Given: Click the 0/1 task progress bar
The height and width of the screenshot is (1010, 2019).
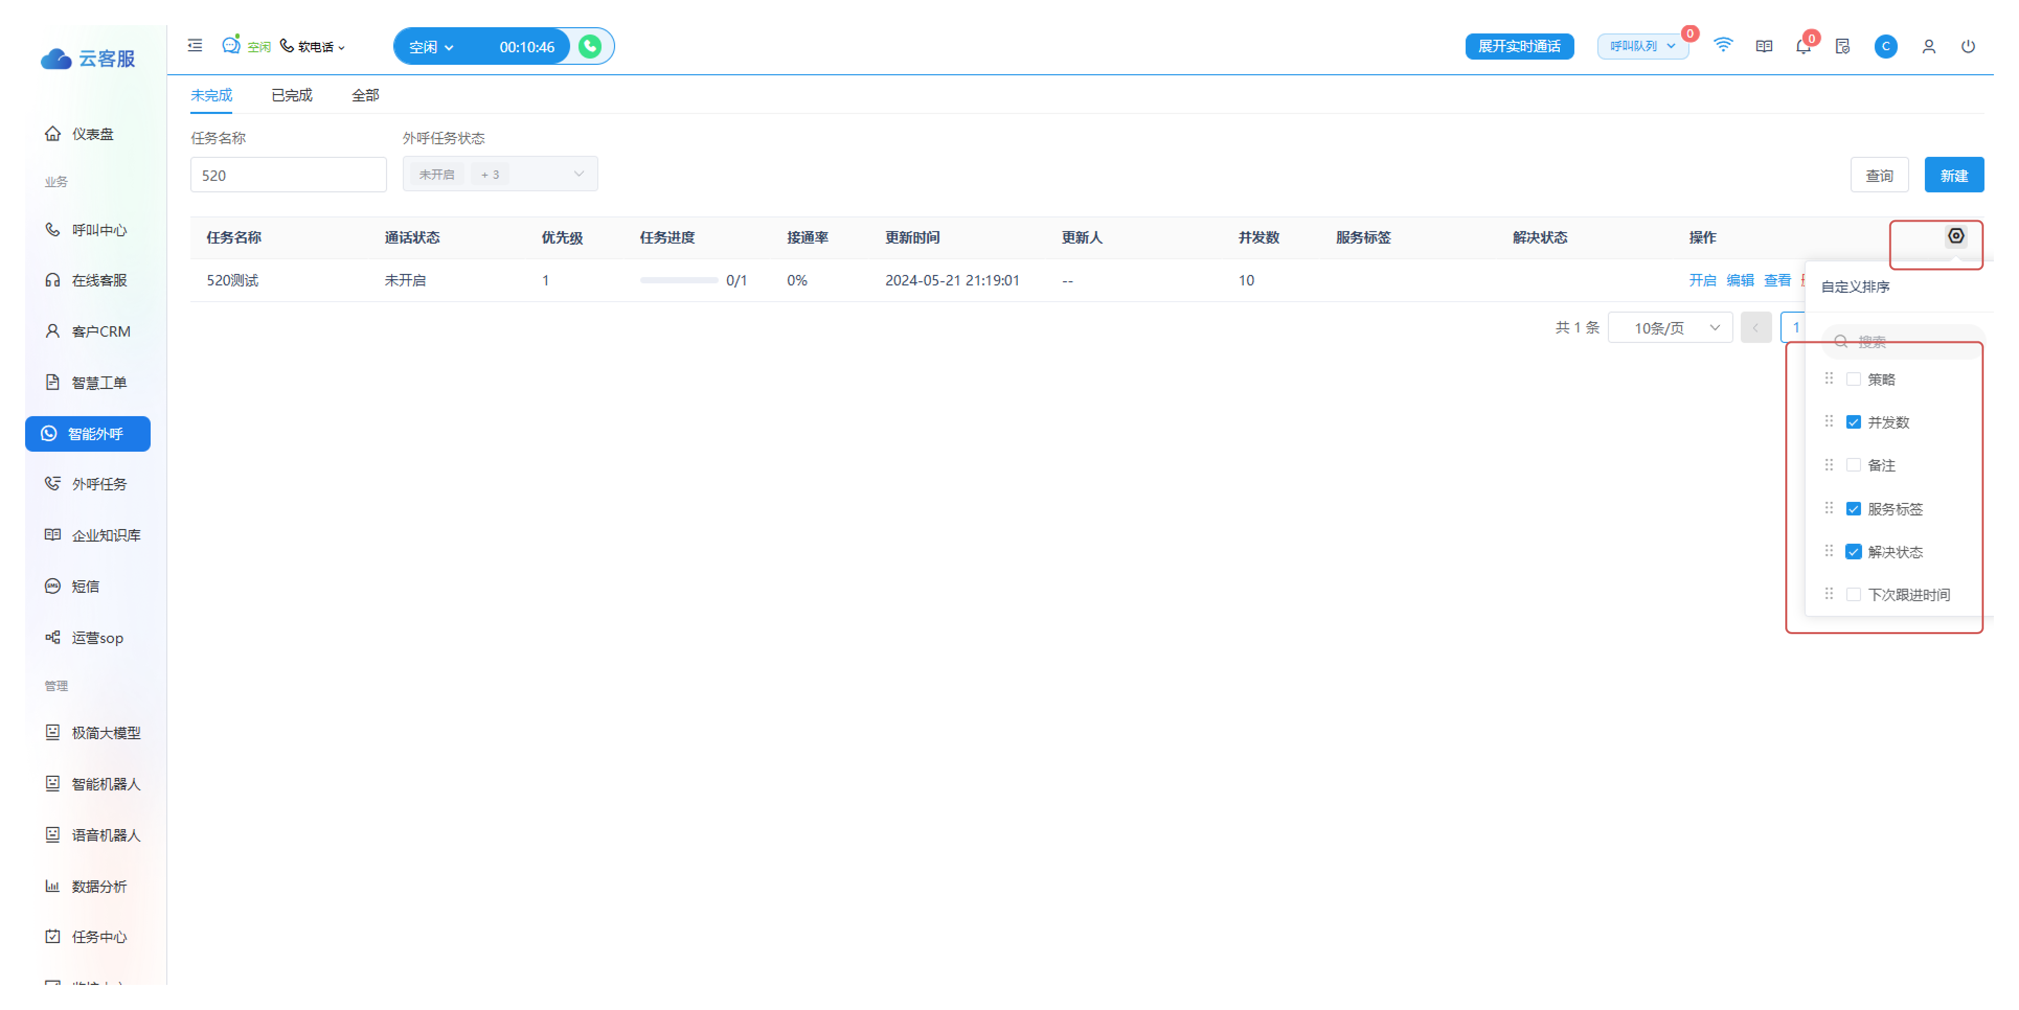Looking at the screenshot, I should tap(679, 281).
